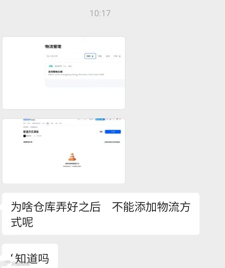Select the second filter tab after highlighted dropdown
The height and width of the screenshot is (268, 225).
click(108, 56)
